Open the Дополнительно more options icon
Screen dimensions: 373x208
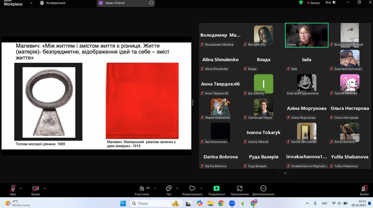pos(263,190)
